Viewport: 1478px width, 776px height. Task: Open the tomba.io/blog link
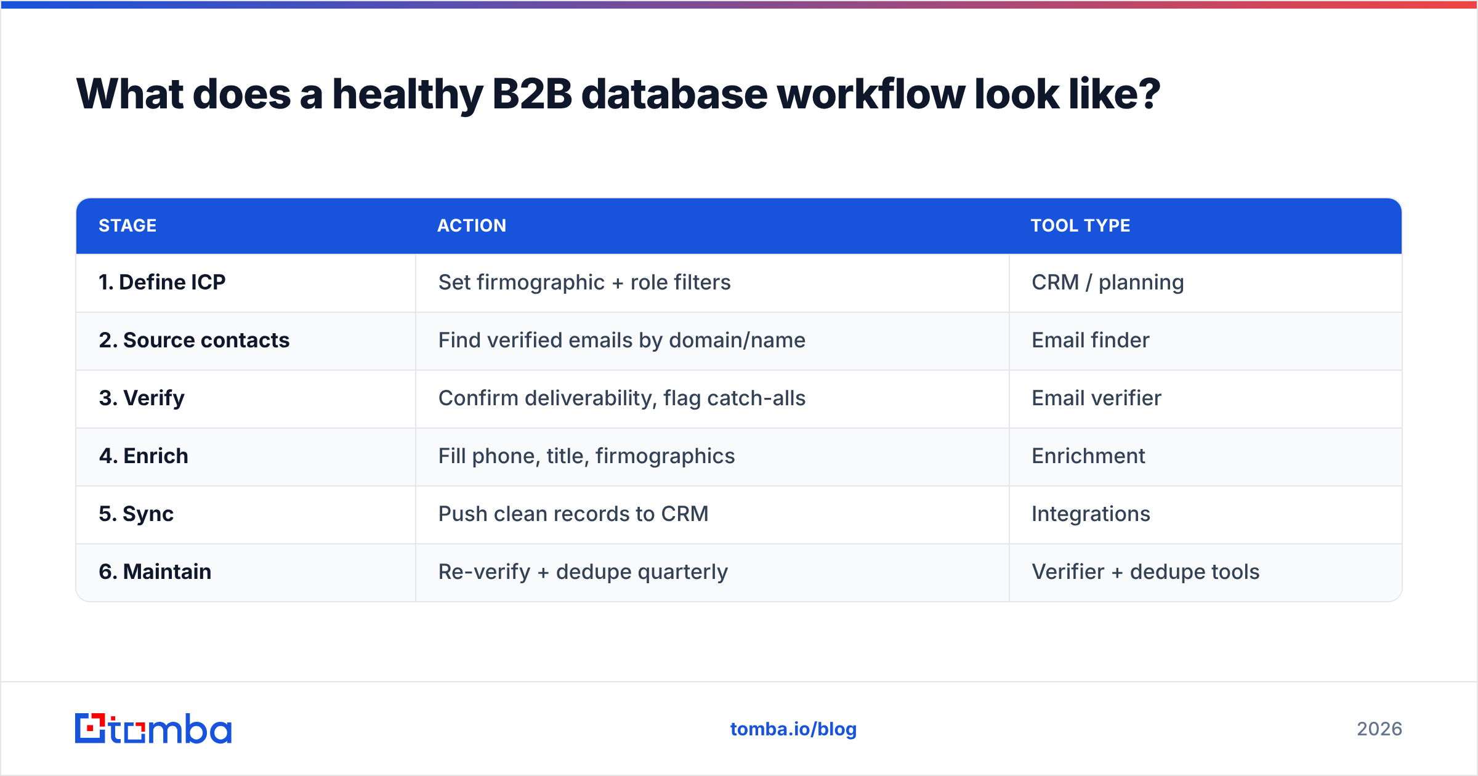793,729
